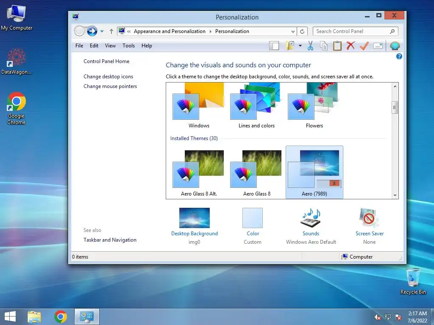The image size is (434, 325).
Task: Open the Windows Start button
Action: pos(10,317)
